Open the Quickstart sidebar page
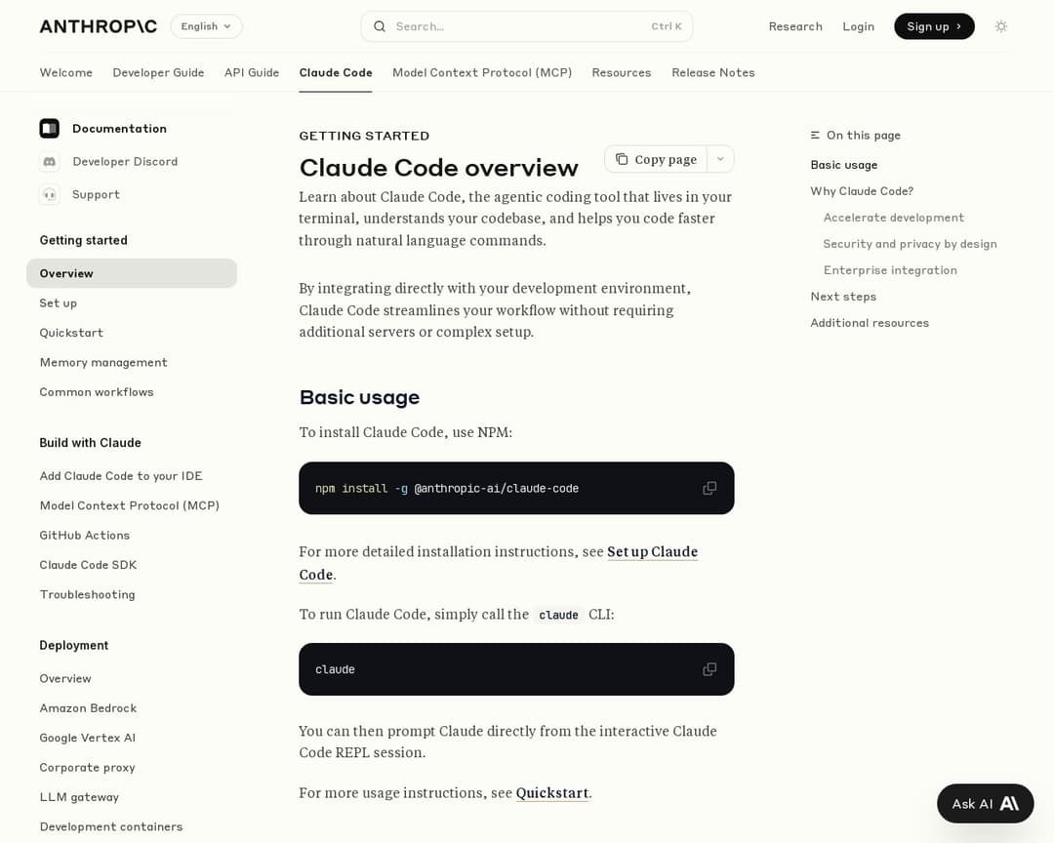This screenshot has width=1054, height=843. (x=71, y=333)
